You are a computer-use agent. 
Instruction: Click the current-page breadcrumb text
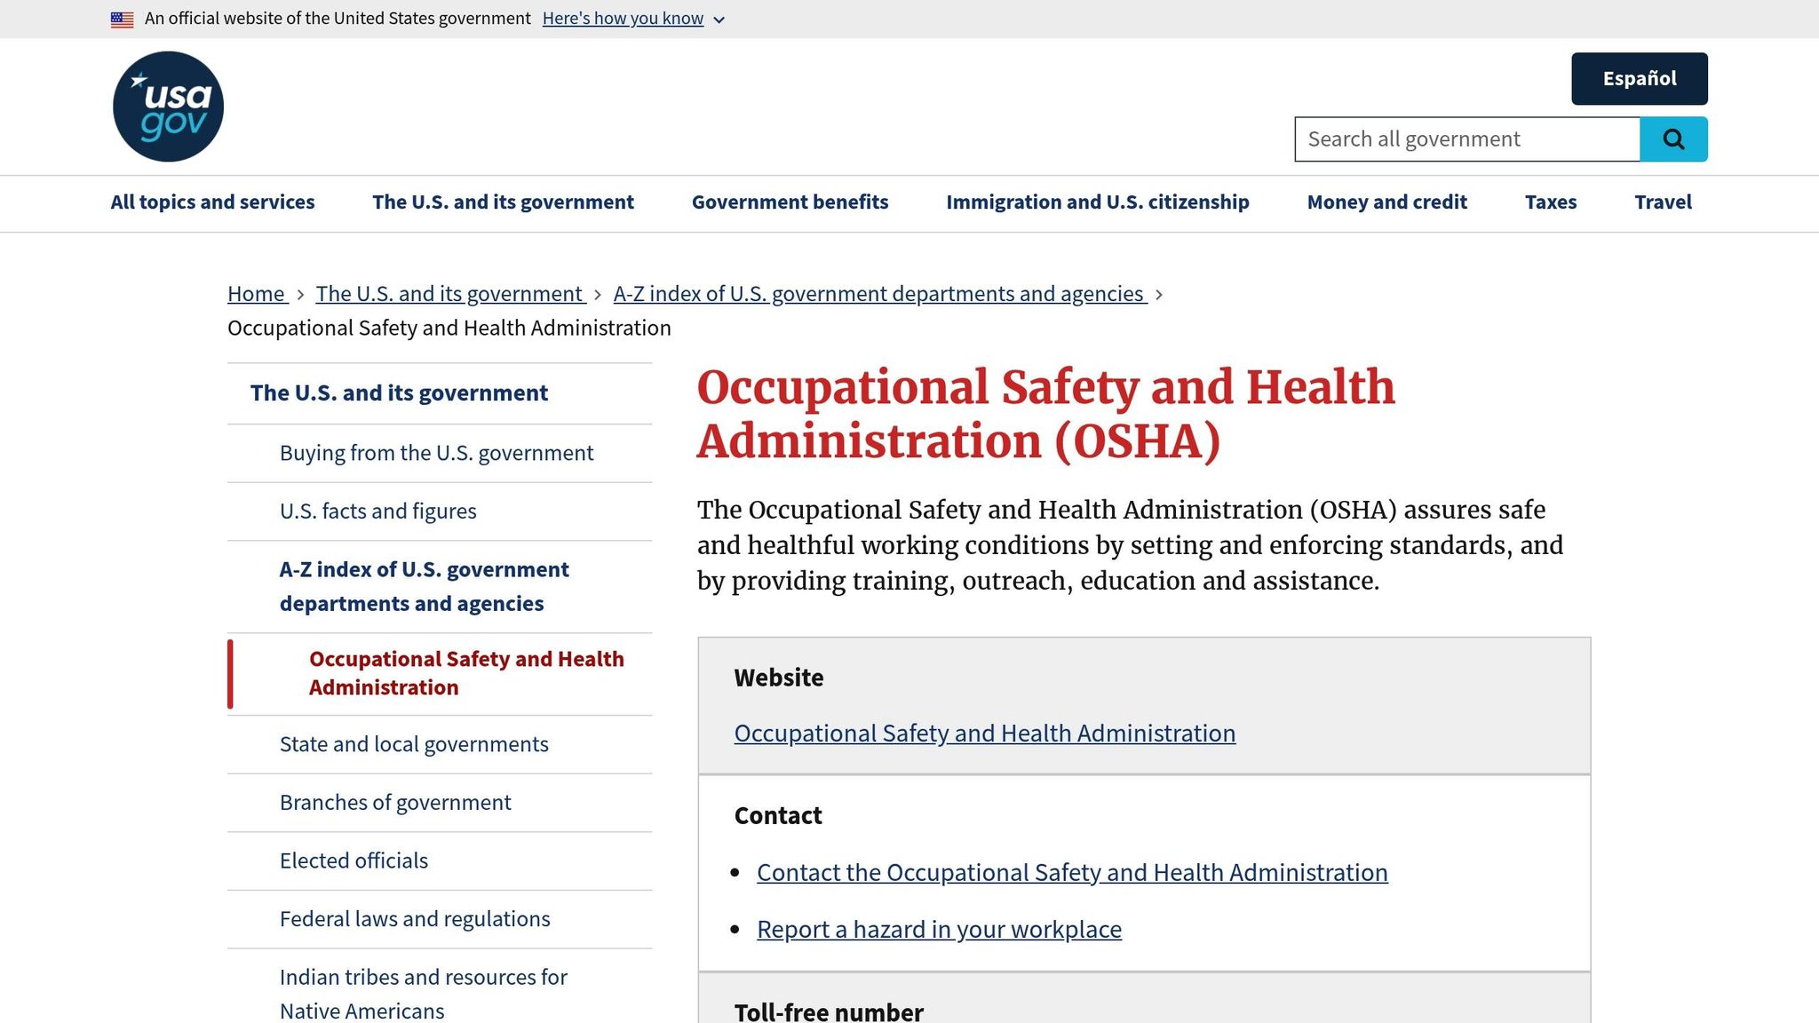[449, 329]
